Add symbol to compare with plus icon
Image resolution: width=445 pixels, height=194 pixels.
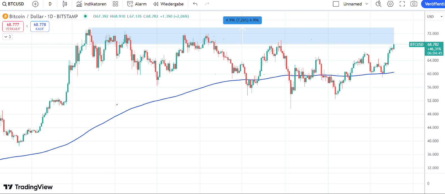click(35, 4)
